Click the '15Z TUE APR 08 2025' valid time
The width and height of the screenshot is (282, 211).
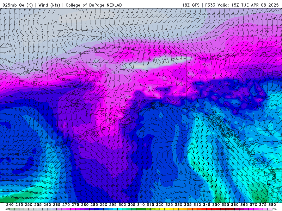tap(255, 5)
